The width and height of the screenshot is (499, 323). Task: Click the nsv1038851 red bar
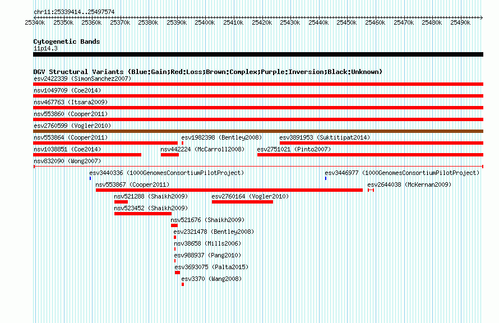pyautogui.click(x=87, y=155)
